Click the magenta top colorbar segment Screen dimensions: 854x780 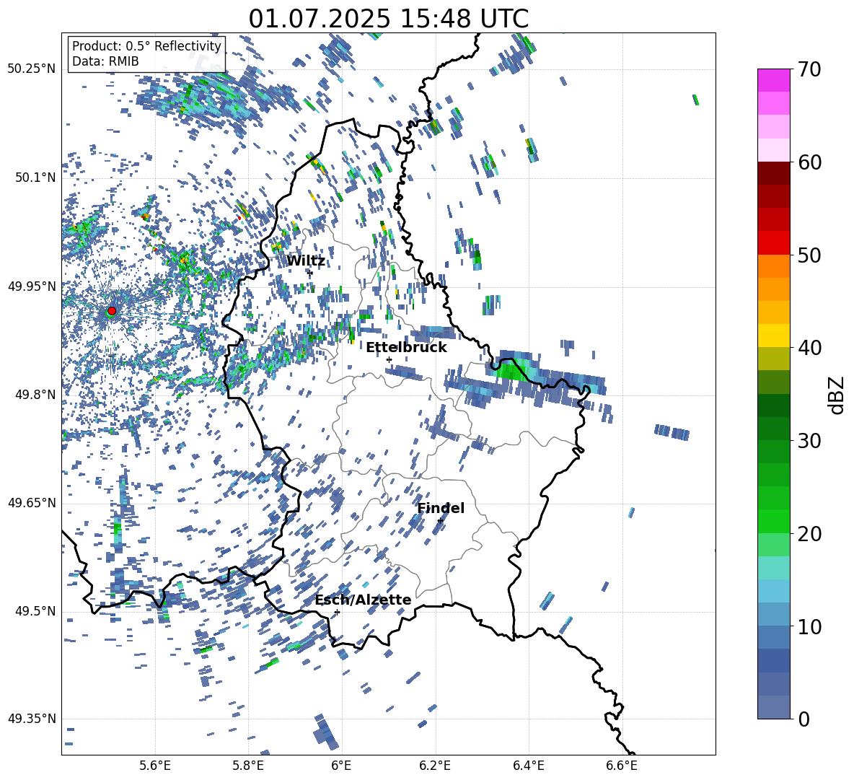773,80
